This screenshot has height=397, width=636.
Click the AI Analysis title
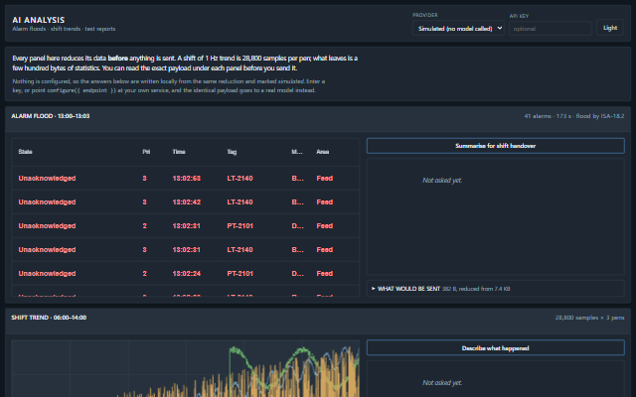39,20
